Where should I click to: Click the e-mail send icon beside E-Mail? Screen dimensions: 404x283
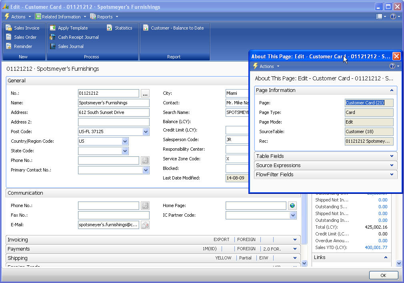click(145, 225)
